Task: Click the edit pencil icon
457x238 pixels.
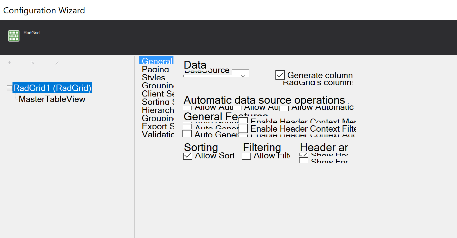Action: click(x=57, y=63)
